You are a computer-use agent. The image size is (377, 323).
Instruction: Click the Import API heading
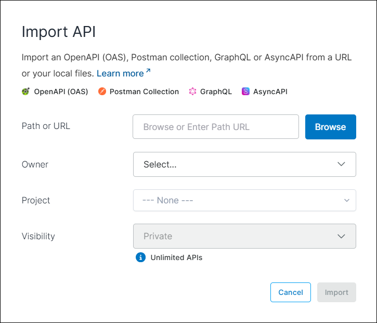(x=59, y=32)
